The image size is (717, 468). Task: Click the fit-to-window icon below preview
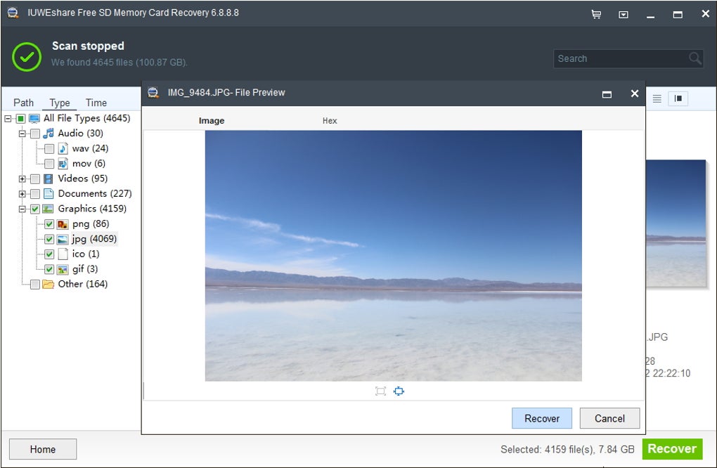click(x=399, y=391)
